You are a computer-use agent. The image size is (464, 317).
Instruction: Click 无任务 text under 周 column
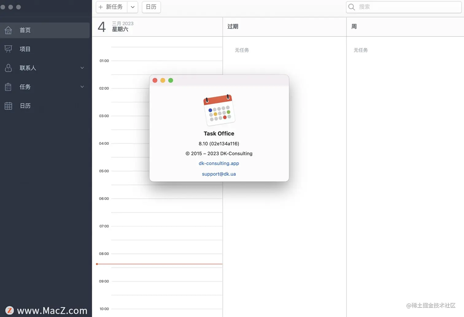coord(361,50)
